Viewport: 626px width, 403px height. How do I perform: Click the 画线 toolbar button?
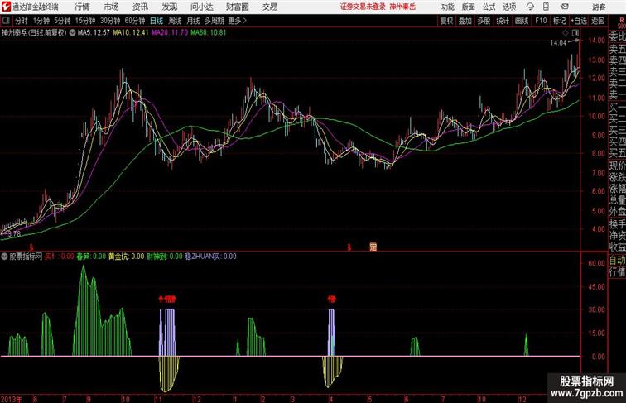pos(522,21)
